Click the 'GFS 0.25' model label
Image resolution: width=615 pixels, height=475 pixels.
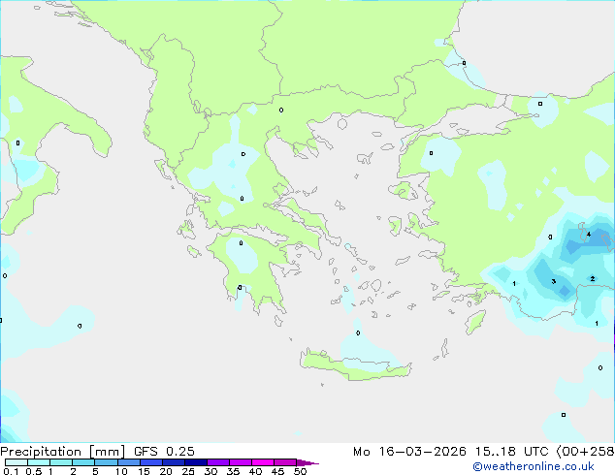coord(164,452)
